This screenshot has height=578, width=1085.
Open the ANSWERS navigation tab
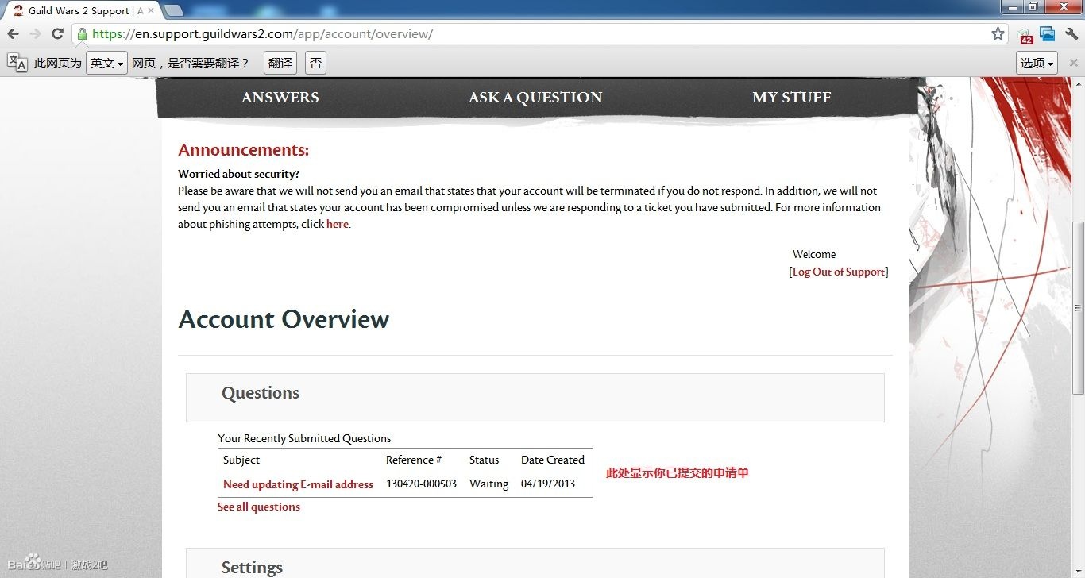[x=280, y=98]
